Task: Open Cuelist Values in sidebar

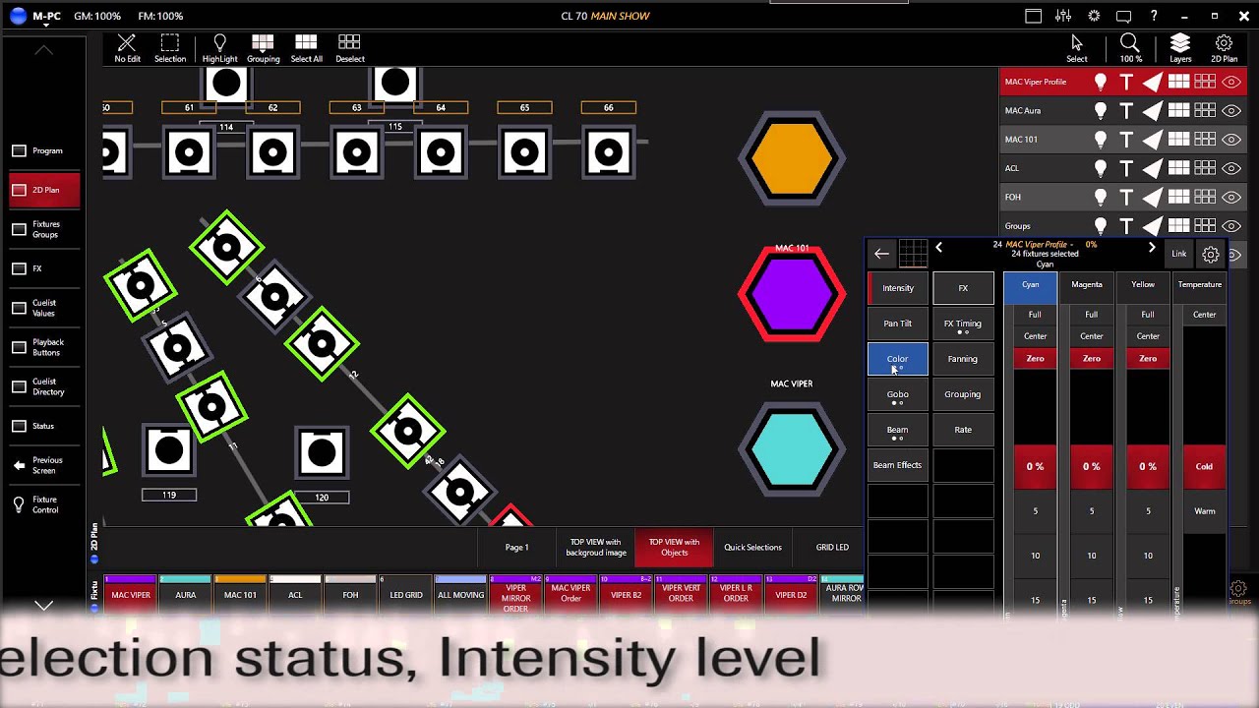Action: pyautogui.click(x=44, y=308)
